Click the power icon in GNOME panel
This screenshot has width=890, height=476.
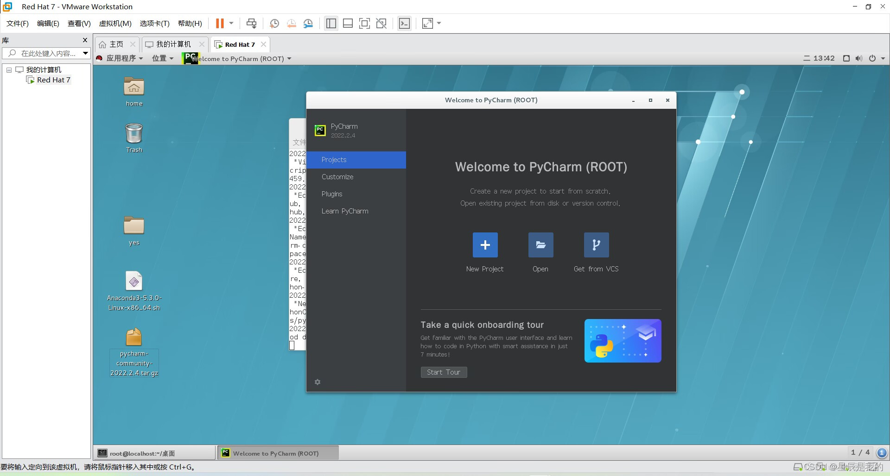click(x=872, y=58)
